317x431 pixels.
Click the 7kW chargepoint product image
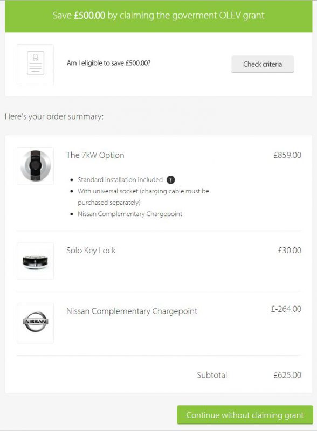pyautogui.click(x=36, y=165)
